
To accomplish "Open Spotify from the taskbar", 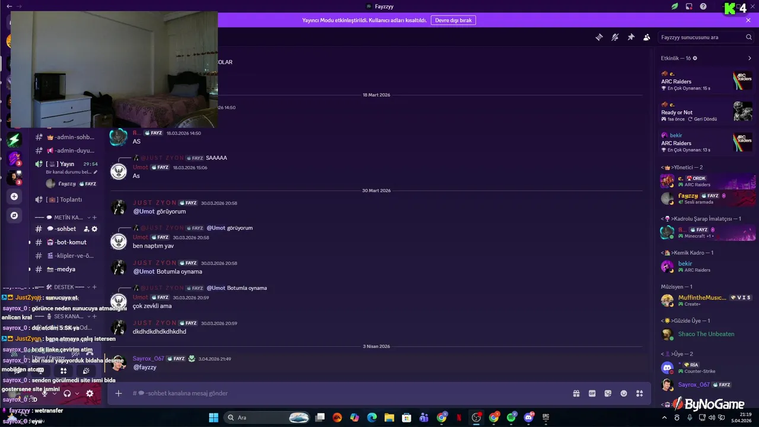I will point(511,418).
